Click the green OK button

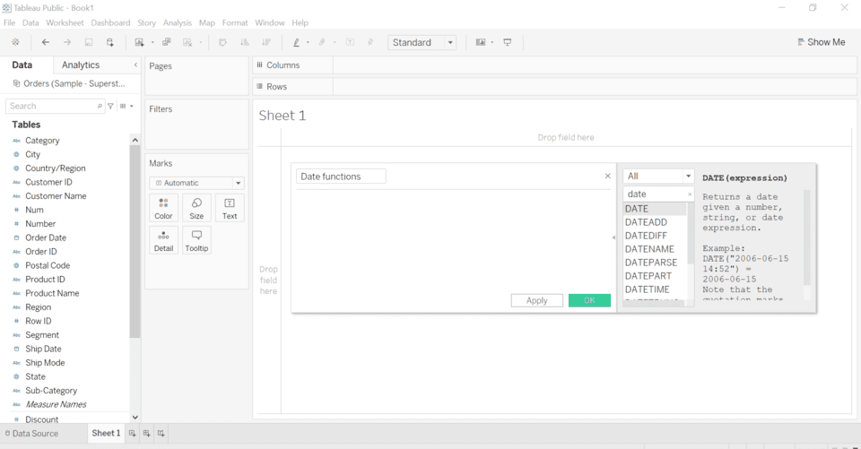tap(589, 300)
